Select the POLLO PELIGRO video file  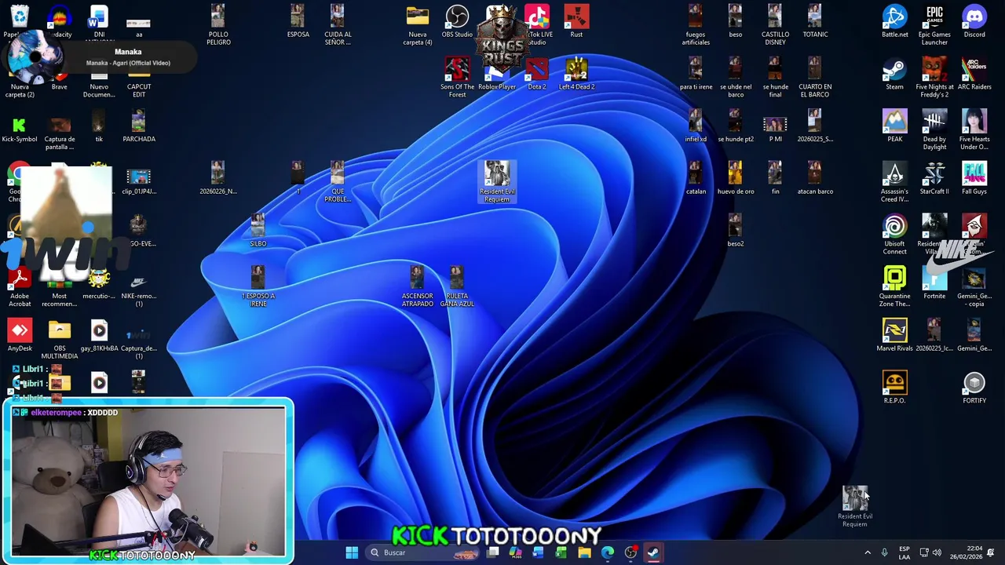point(218,26)
